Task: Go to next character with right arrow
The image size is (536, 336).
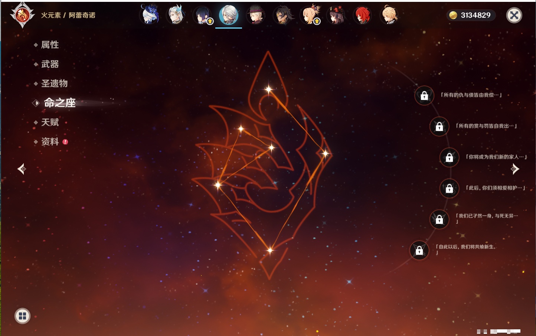Action: pyautogui.click(x=514, y=169)
